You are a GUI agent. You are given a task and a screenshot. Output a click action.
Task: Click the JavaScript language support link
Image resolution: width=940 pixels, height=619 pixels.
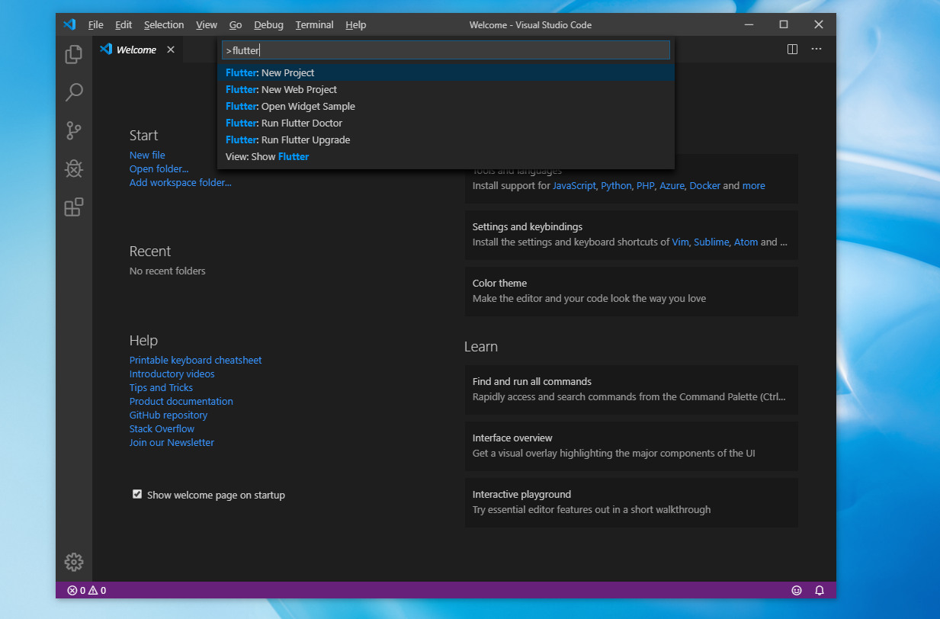[x=574, y=185]
